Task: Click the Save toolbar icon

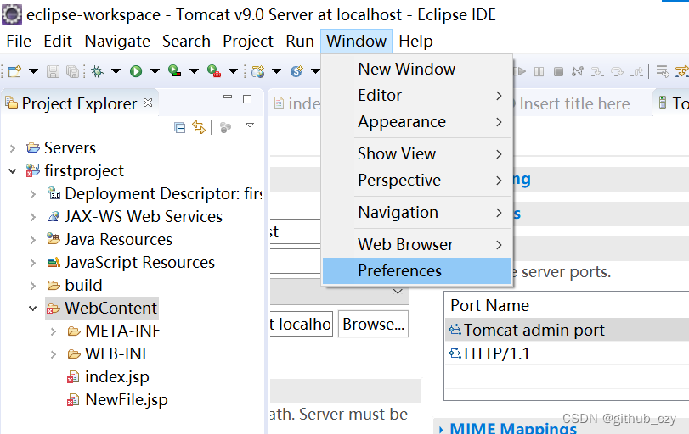Action: [54, 71]
